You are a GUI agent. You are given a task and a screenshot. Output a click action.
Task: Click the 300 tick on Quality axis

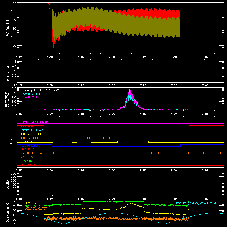[14, 174]
